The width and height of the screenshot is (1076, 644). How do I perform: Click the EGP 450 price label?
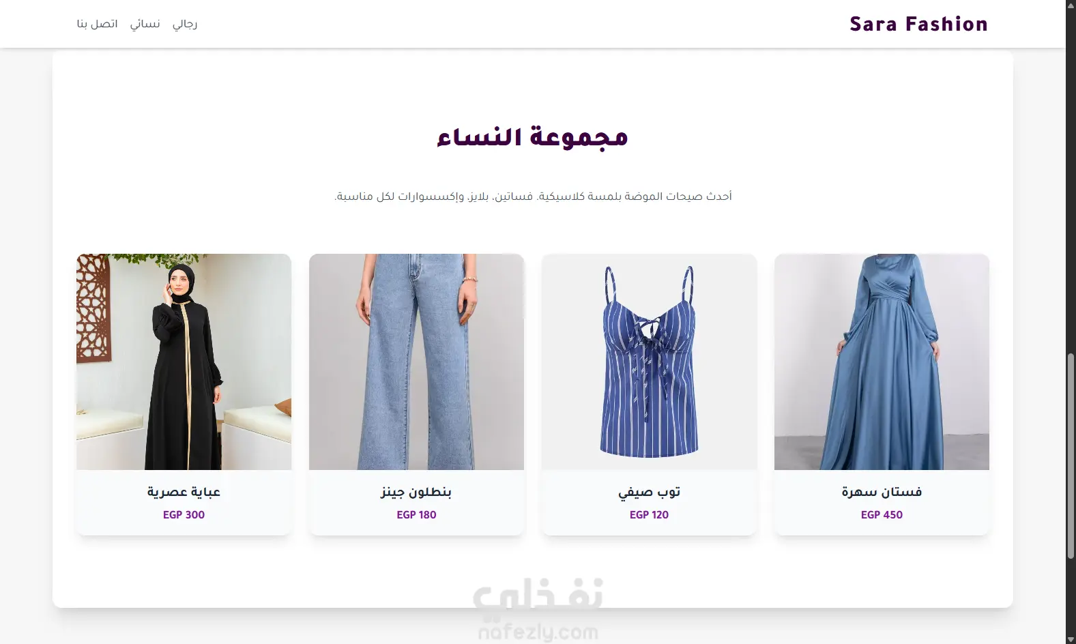(882, 515)
